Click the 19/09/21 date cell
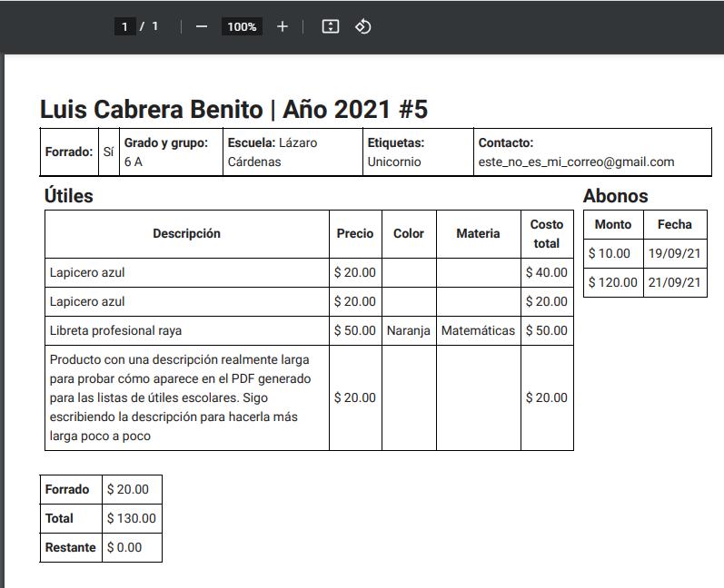The height and width of the screenshot is (588, 724). [675, 253]
